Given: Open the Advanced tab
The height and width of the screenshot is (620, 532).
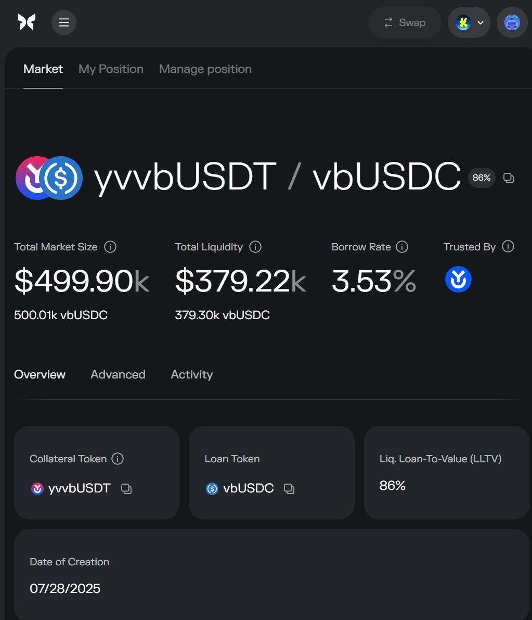Looking at the screenshot, I should tap(118, 374).
